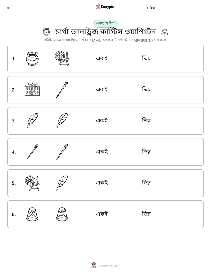The height and width of the screenshot is (274, 211).
Task: Click the pot icon left of the title
Action: point(46,32)
